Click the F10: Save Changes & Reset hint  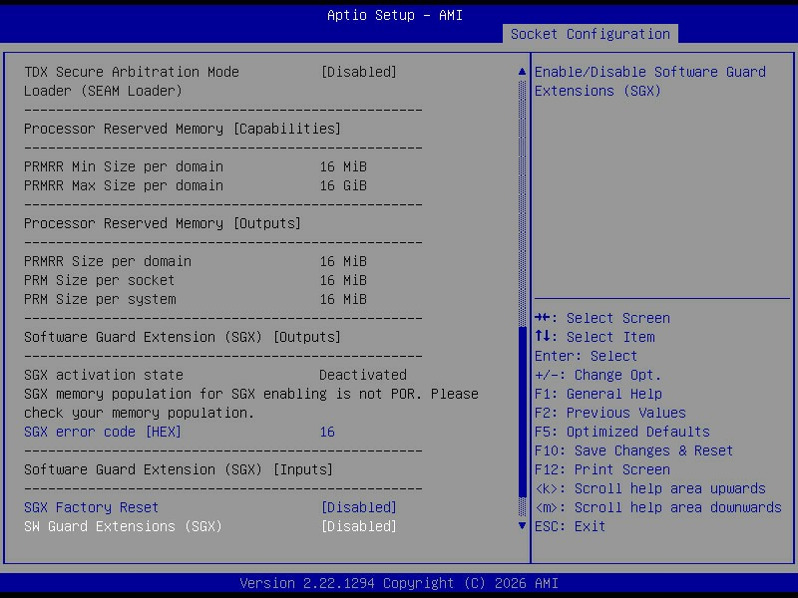pos(633,450)
